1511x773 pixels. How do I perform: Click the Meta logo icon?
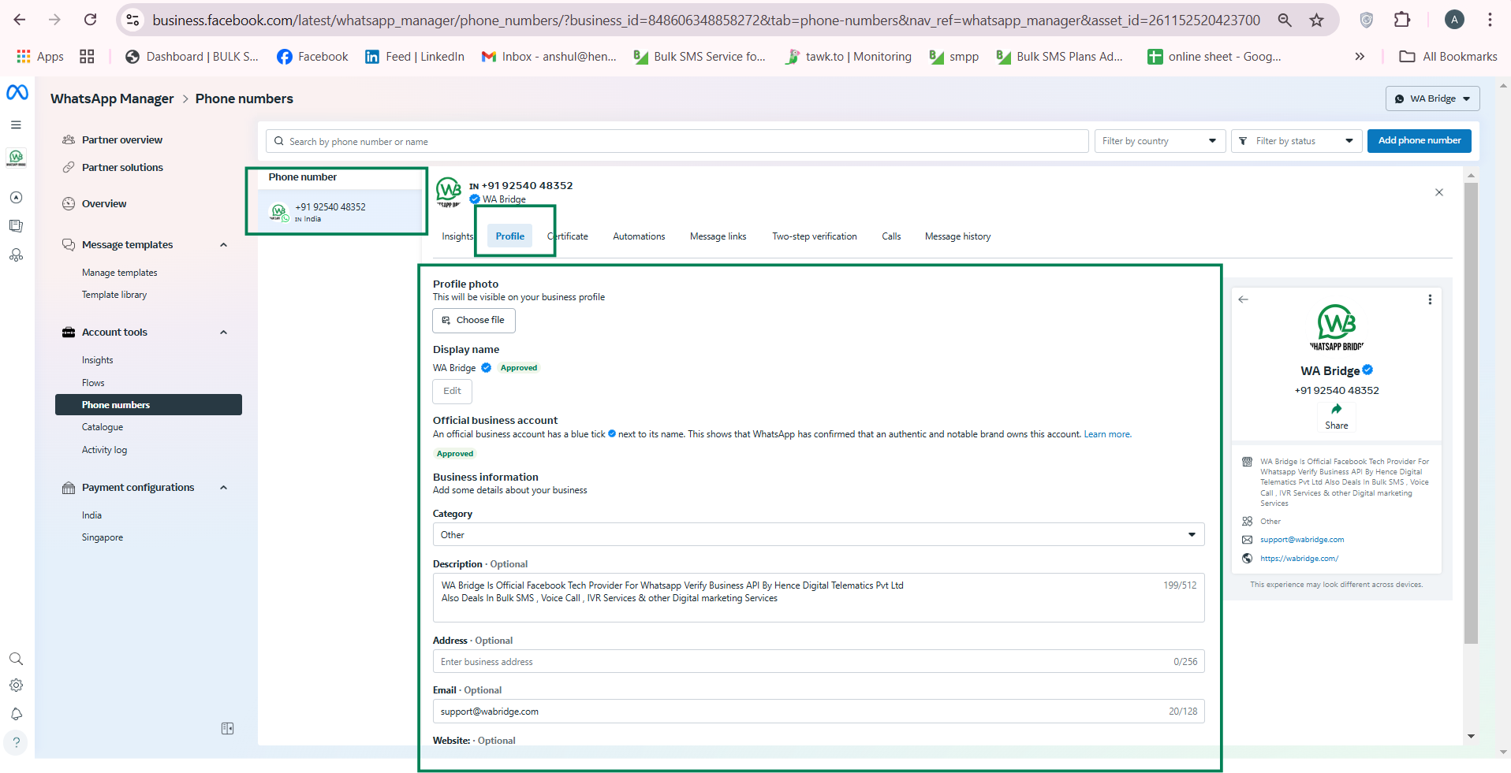[x=17, y=93]
